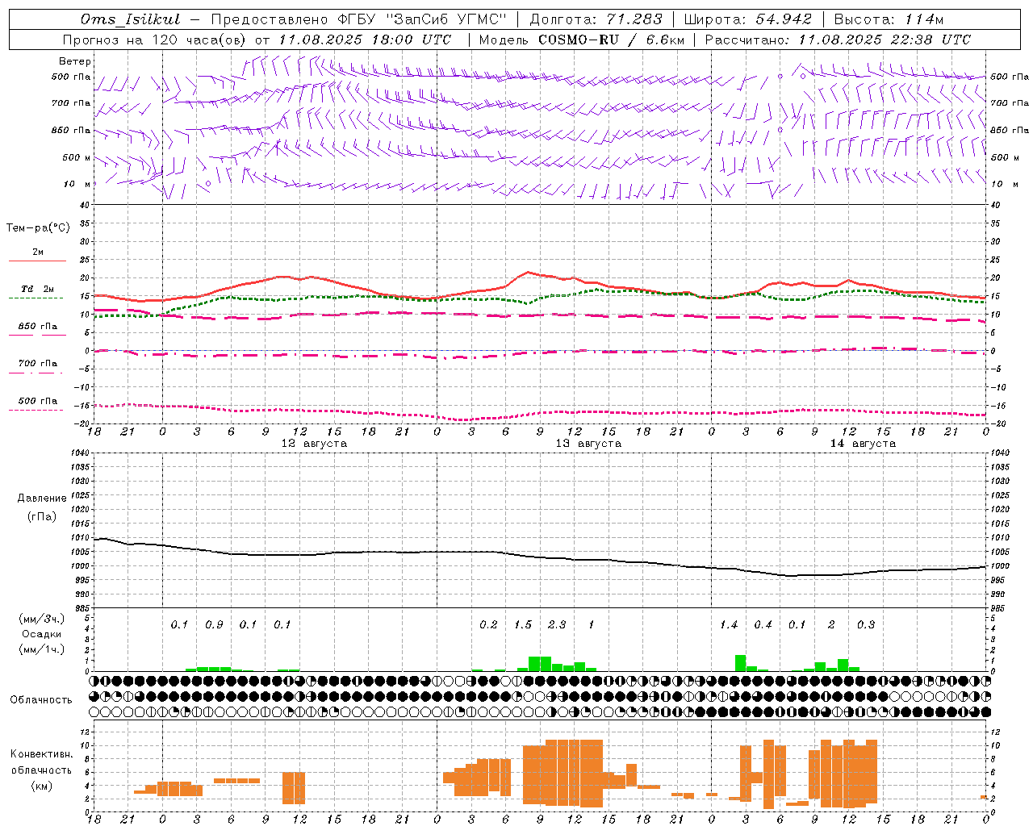Select the (гПа) unit under Давление
This screenshot has height=826, width=1033.
click(x=42, y=517)
